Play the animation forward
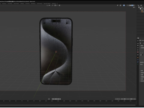The height and width of the screenshot is (108, 144). [x=57, y=99]
